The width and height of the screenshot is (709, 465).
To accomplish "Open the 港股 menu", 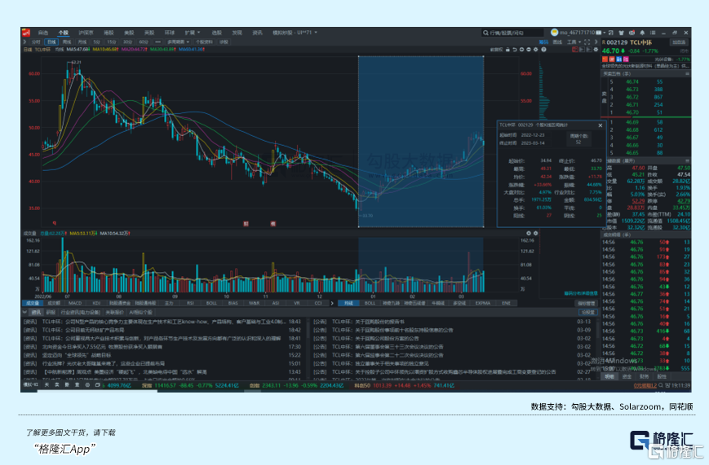I will click(x=109, y=33).
